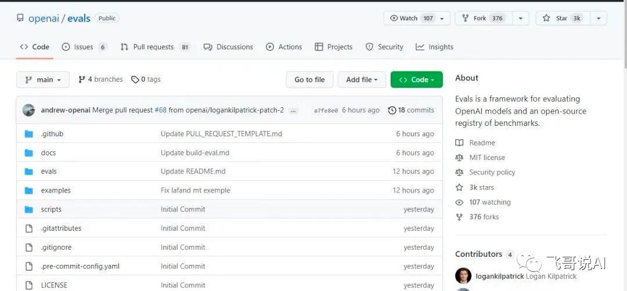Open commit 'Update PULL_REQUEST_TEMPLATE.md'

[x=222, y=134]
